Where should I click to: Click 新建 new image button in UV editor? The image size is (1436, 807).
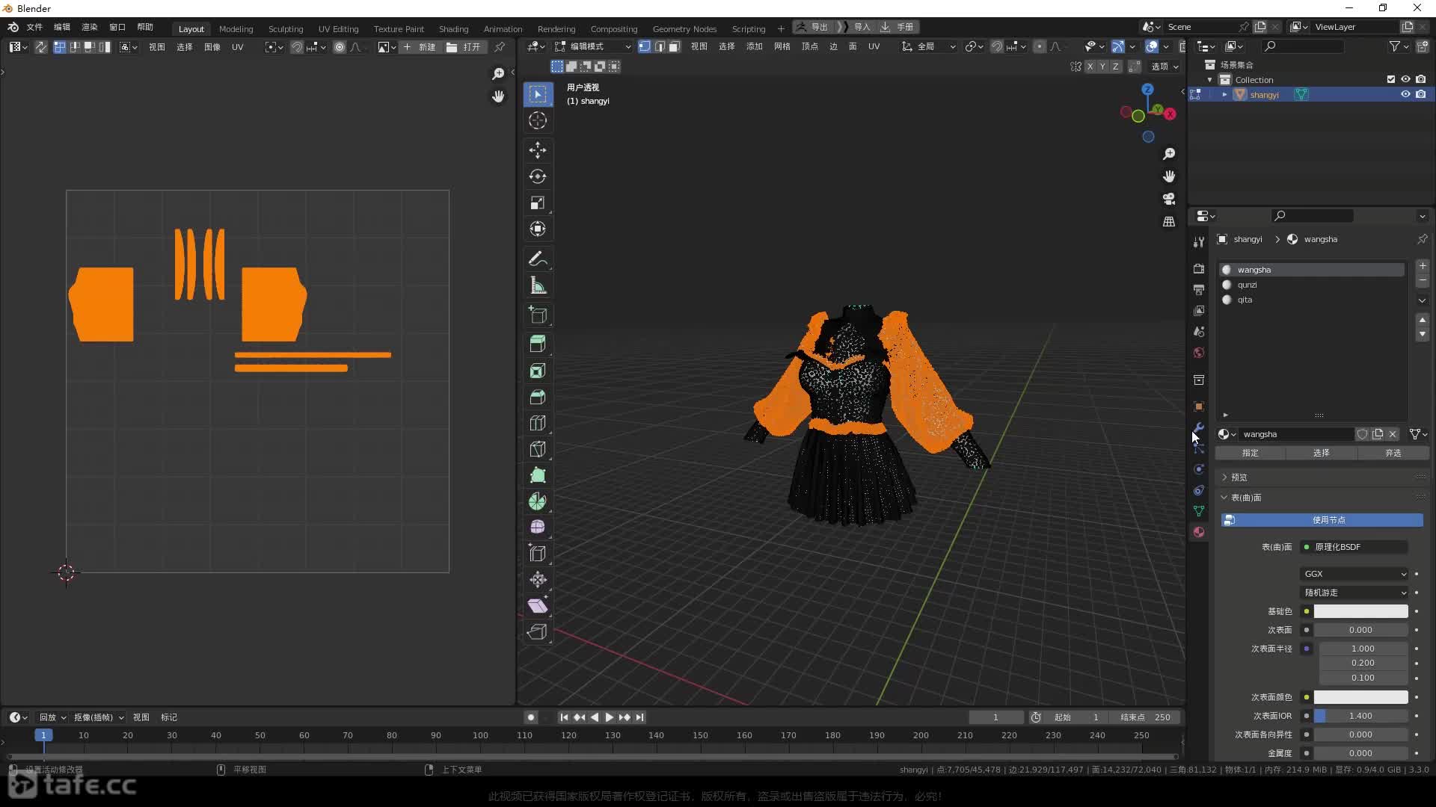click(x=420, y=47)
